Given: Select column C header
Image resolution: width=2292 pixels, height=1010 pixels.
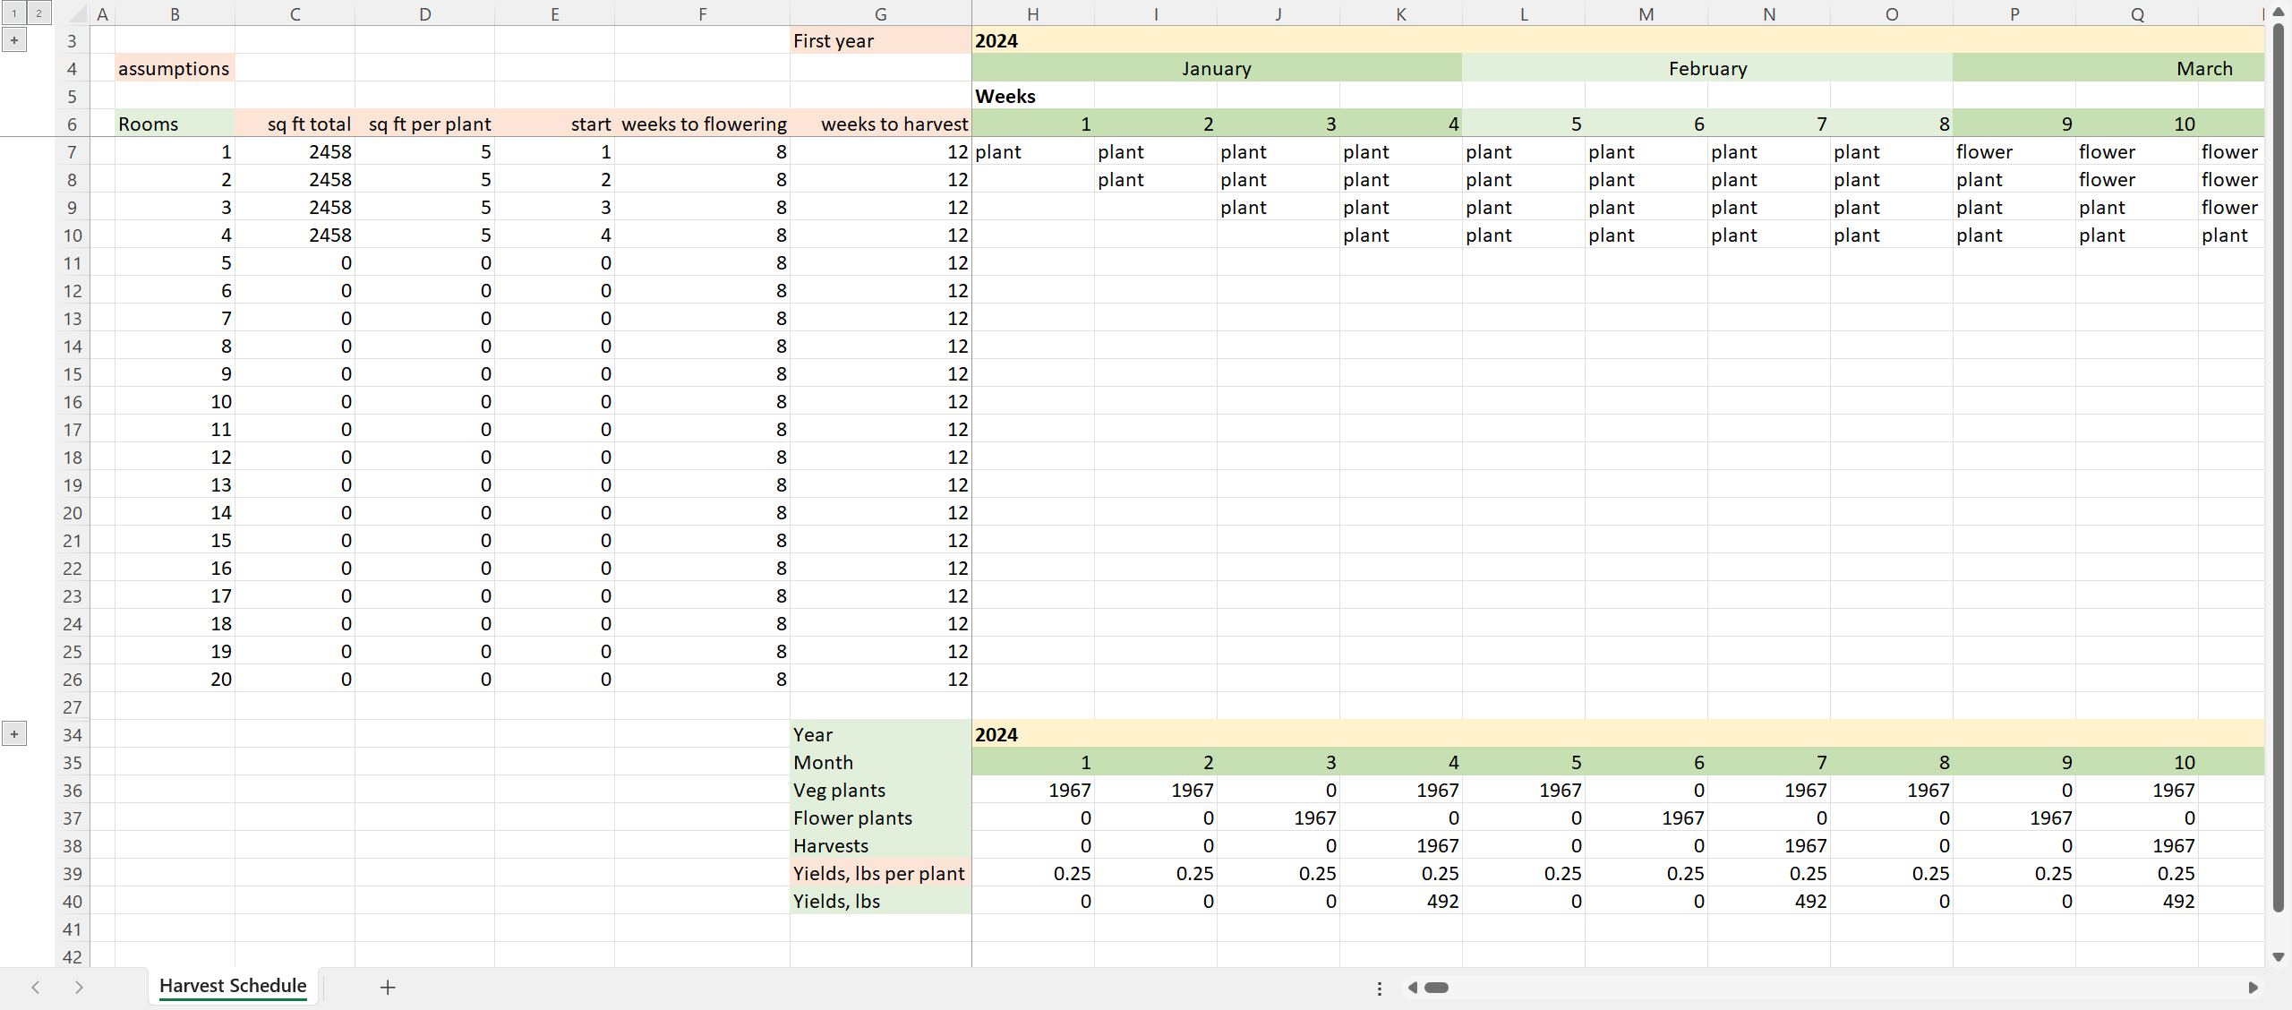Looking at the screenshot, I should click(295, 13).
